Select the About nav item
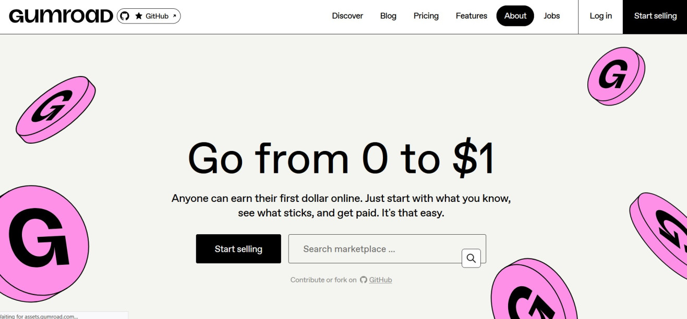This screenshot has width=687, height=319. [x=515, y=16]
